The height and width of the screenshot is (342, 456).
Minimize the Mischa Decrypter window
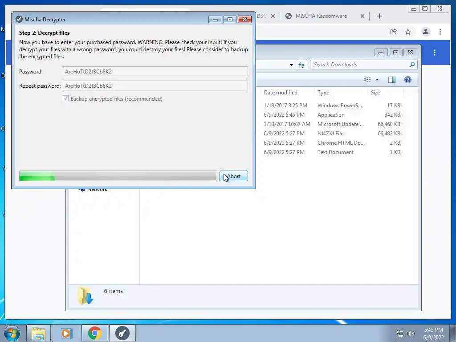pyautogui.click(x=216, y=20)
